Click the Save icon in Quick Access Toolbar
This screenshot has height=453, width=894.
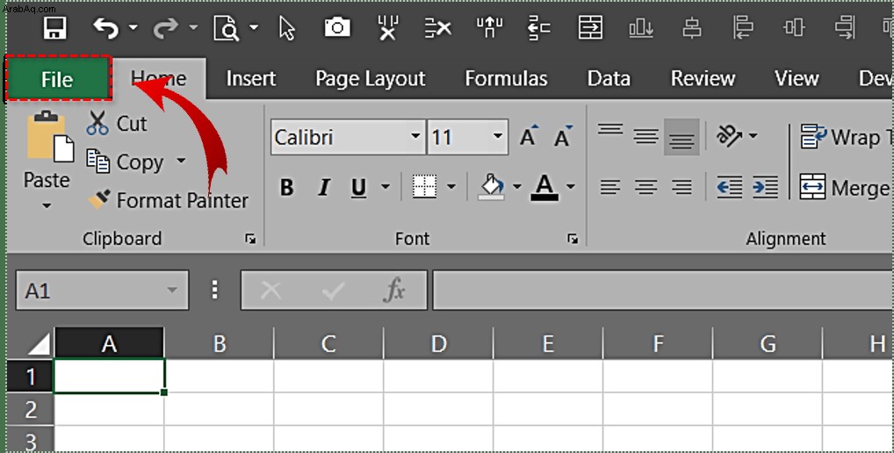[x=54, y=27]
